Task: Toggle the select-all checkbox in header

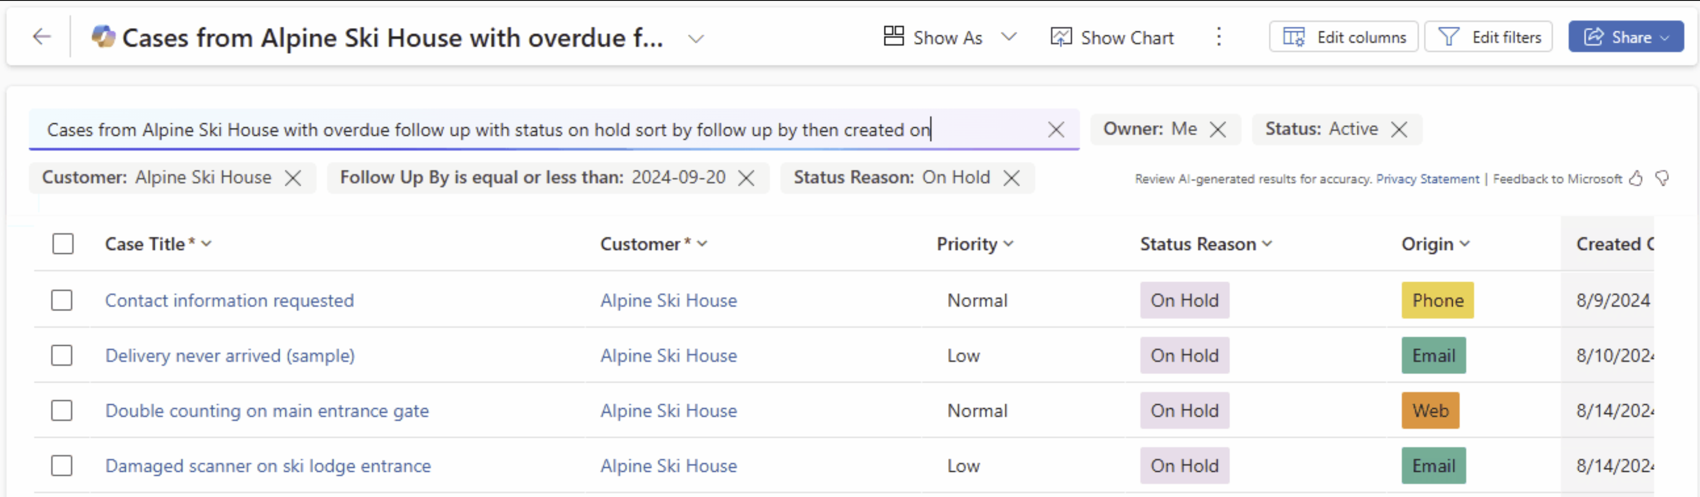Action: [63, 244]
